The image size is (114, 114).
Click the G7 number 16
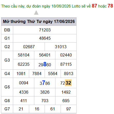[x=37, y=109]
